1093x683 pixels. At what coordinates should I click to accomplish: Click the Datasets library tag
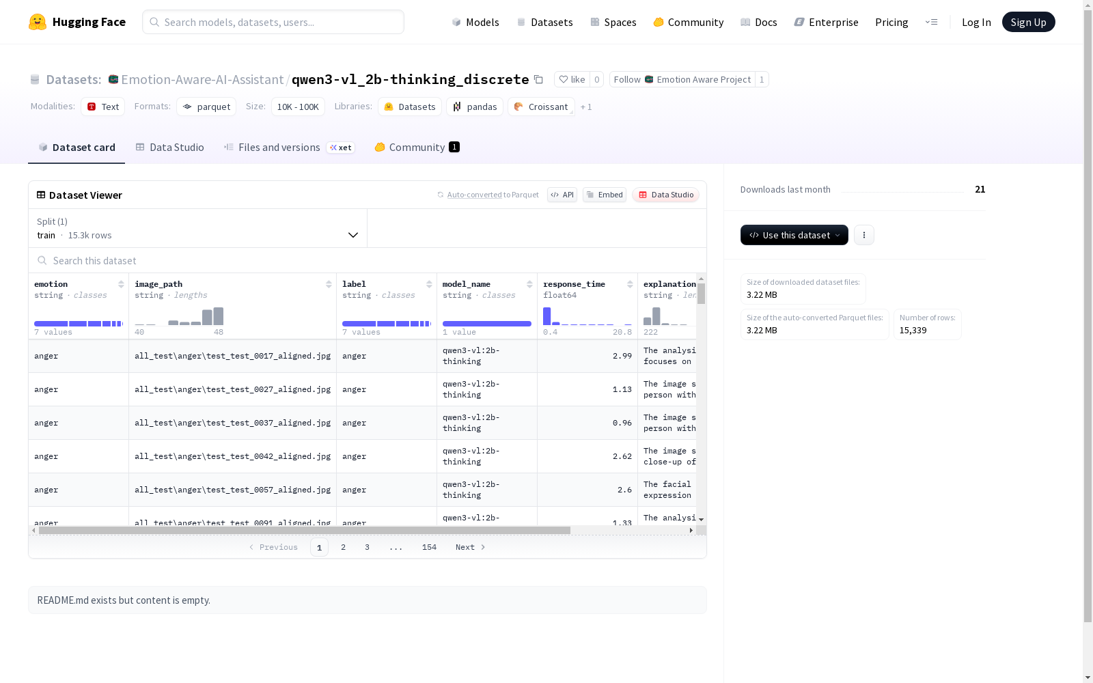coord(410,107)
